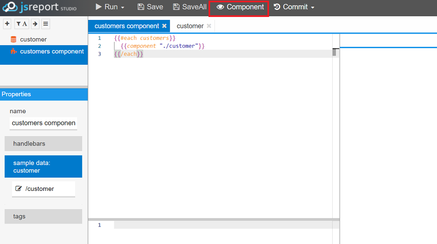Viewport: 437px width, 244px height.
Task: Click the /customer data selector
Action: click(44, 189)
